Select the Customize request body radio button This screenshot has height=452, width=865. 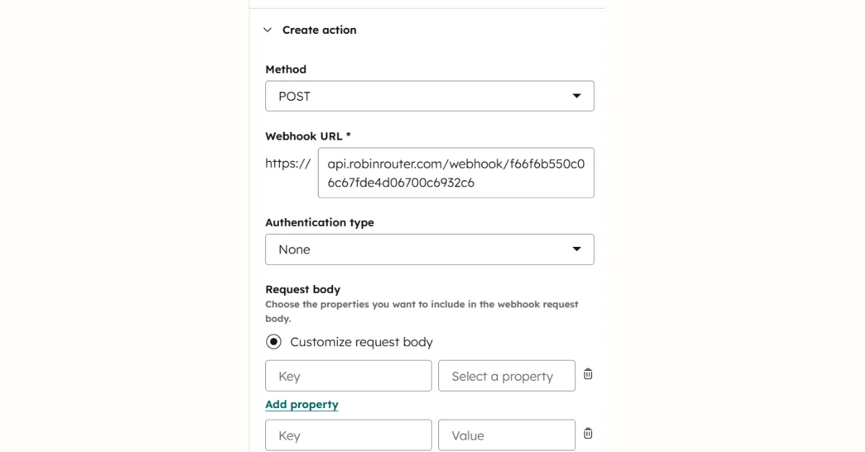274,341
